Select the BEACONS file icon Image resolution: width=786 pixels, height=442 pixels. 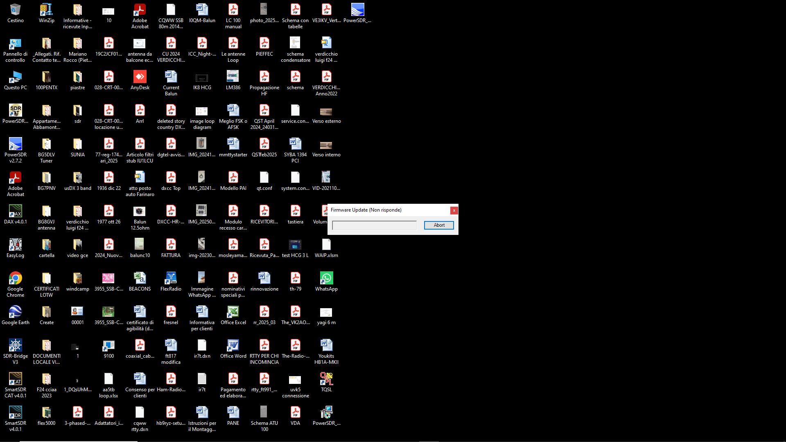pos(140,282)
